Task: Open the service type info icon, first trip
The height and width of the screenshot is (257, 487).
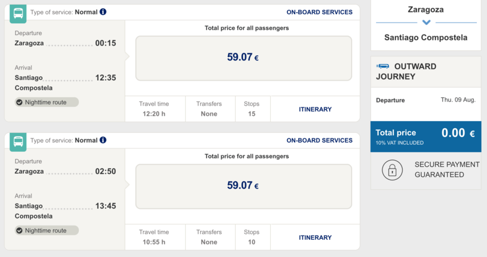Action: coord(103,12)
